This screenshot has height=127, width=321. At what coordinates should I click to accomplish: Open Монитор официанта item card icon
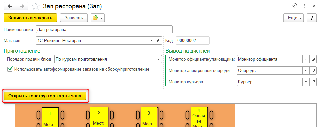tap(313, 59)
